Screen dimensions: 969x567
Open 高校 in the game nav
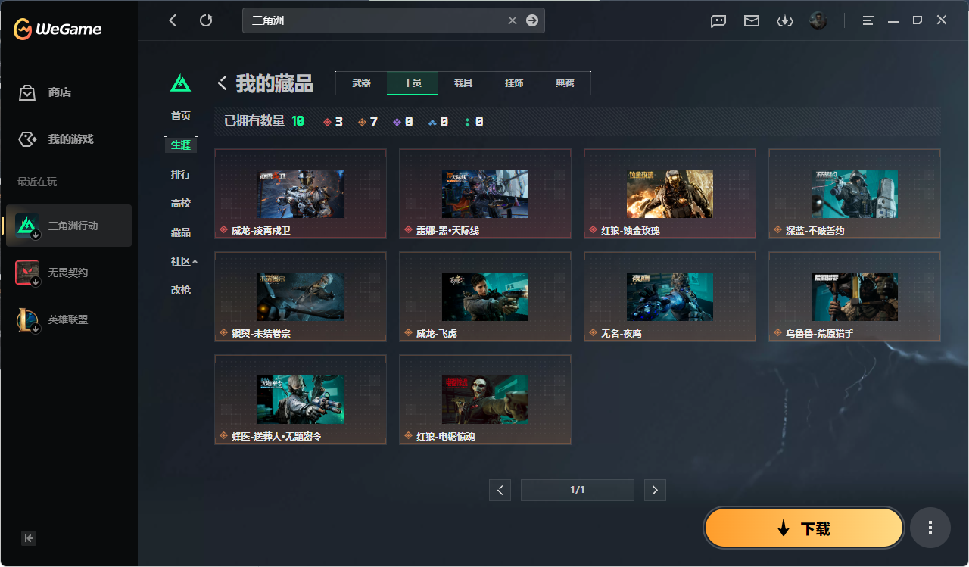click(181, 204)
